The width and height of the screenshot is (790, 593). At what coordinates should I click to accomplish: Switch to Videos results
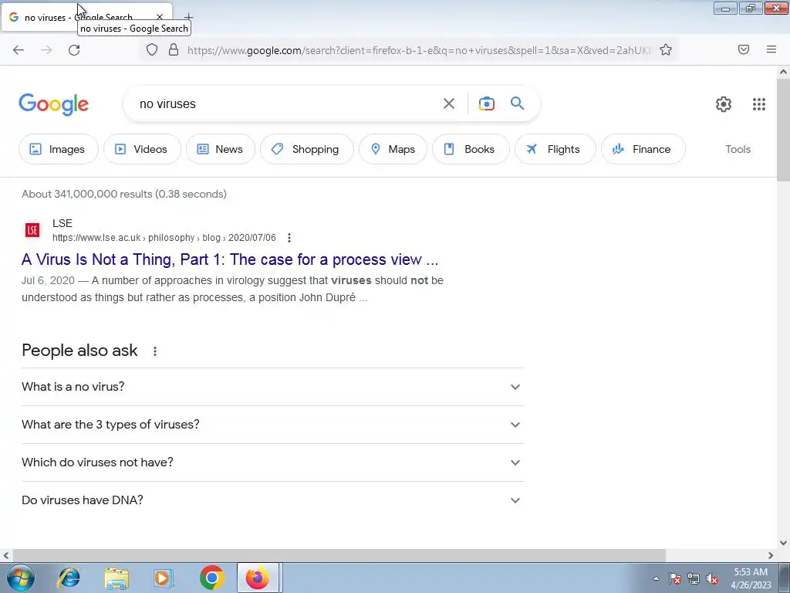[142, 149]
